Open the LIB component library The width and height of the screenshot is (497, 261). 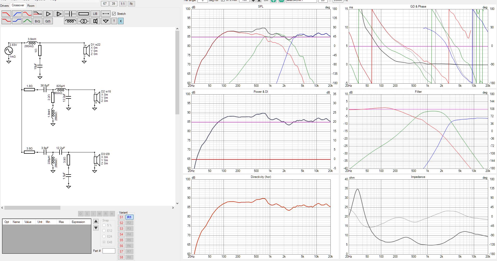coord(95,14)
